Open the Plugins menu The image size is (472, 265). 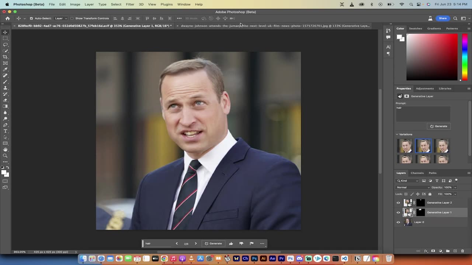(x=166, y=4)
